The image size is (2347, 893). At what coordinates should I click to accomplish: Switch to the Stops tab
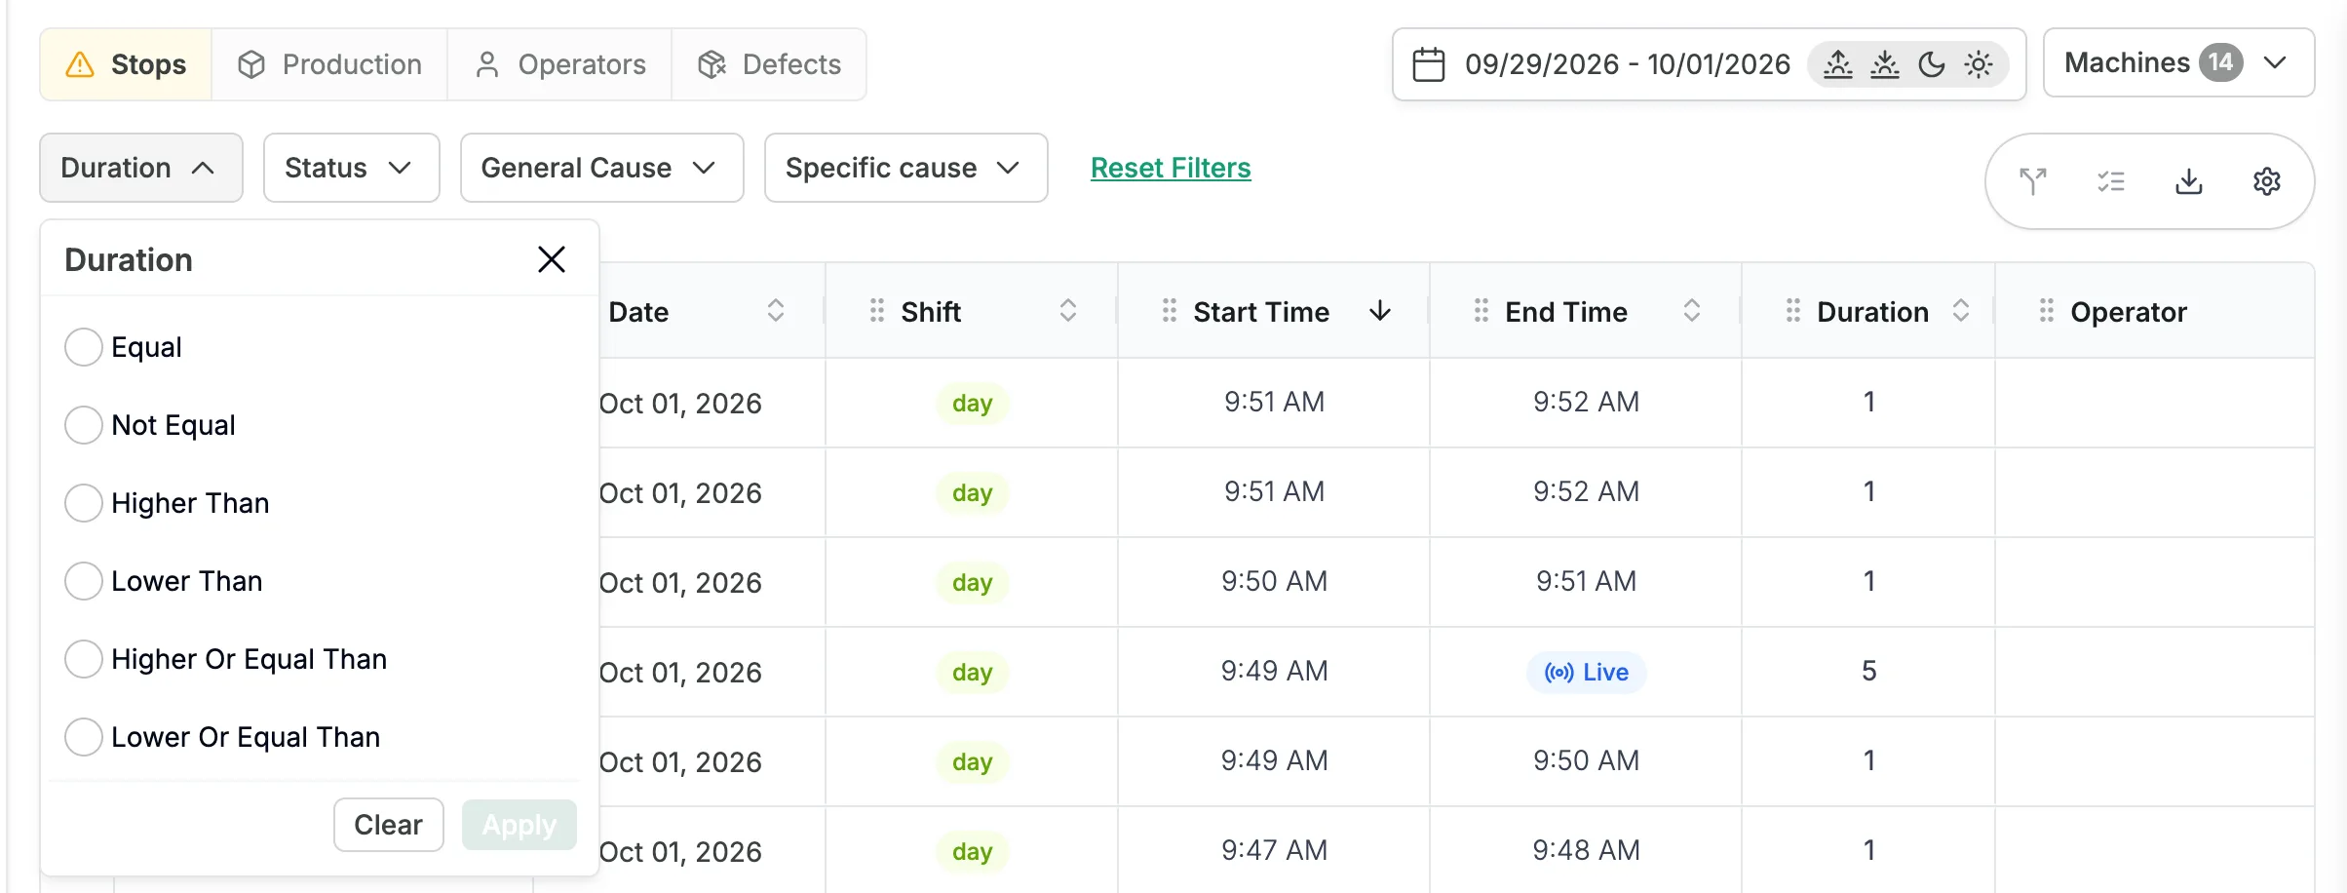click(126, 64)
